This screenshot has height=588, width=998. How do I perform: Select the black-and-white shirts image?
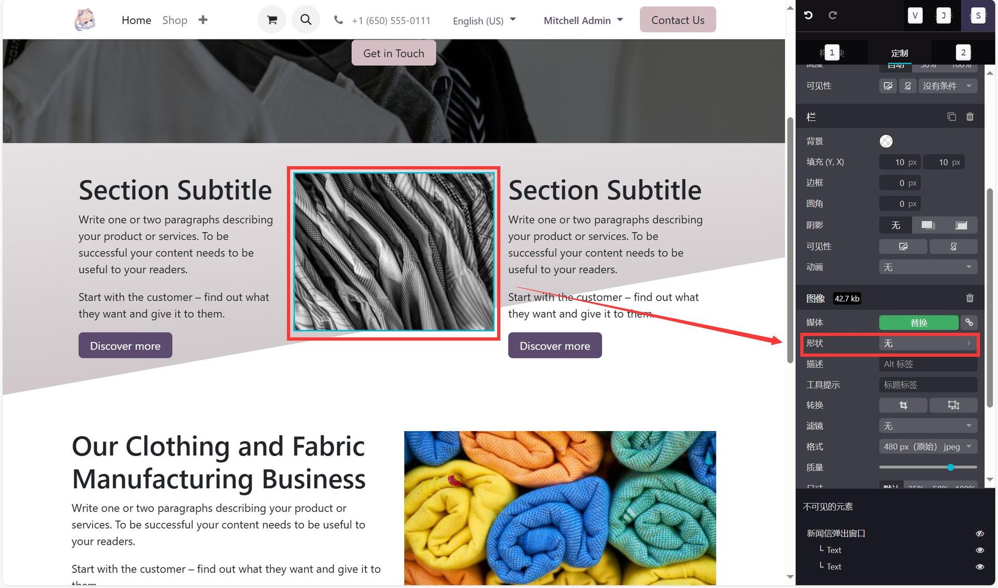(x=393, y=252)
